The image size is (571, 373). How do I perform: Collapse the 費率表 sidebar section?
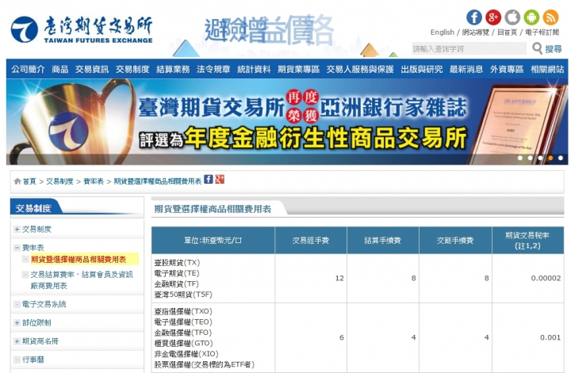click(17, 248)
